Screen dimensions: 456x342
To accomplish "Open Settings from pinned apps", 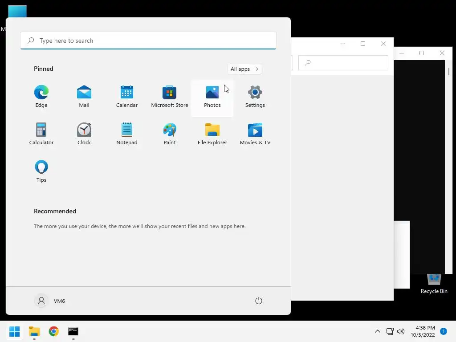I will pos(255,97).
